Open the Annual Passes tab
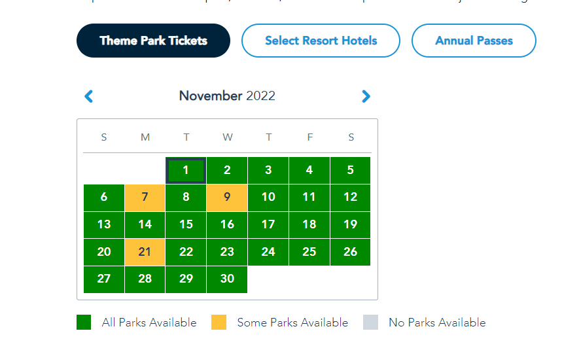Viewport: 562px width, 350px height. pos(474,41)
